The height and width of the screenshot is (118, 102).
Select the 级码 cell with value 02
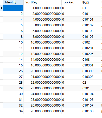coord(91,83)
